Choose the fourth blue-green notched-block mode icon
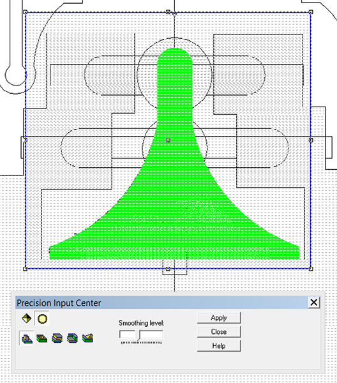 (72, 338)
